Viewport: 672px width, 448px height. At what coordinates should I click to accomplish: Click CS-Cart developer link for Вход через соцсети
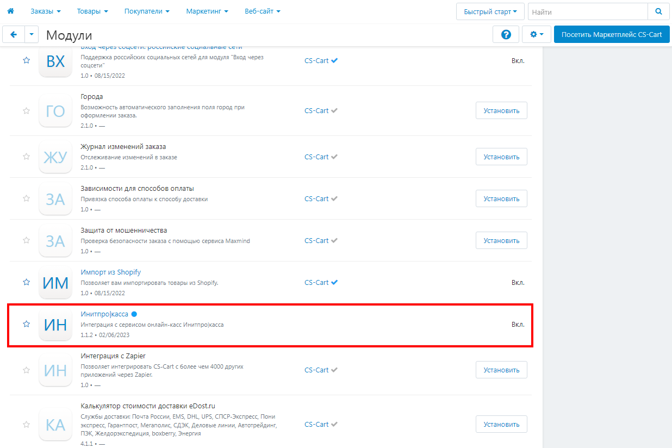(x=316, y=61)
